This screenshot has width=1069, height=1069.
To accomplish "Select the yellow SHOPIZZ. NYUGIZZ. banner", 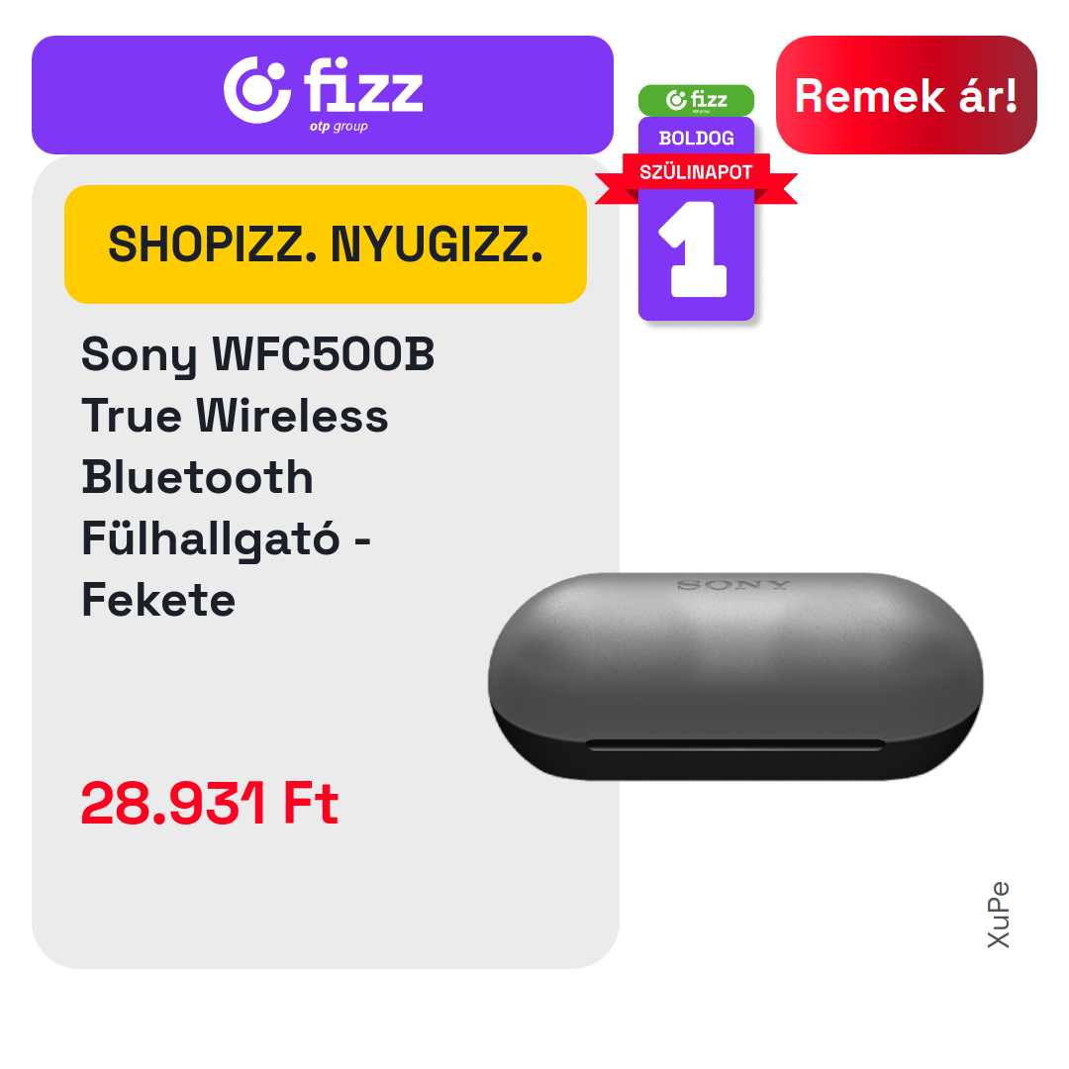I will tap(326, 244).
